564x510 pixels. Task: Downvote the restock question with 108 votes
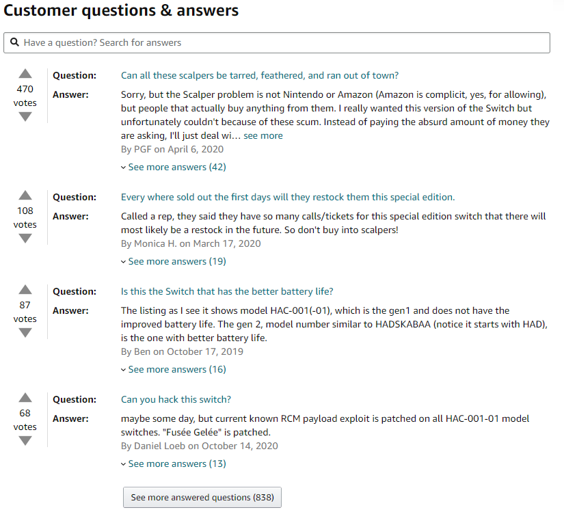pyautogui.click(x=25, y=239)
